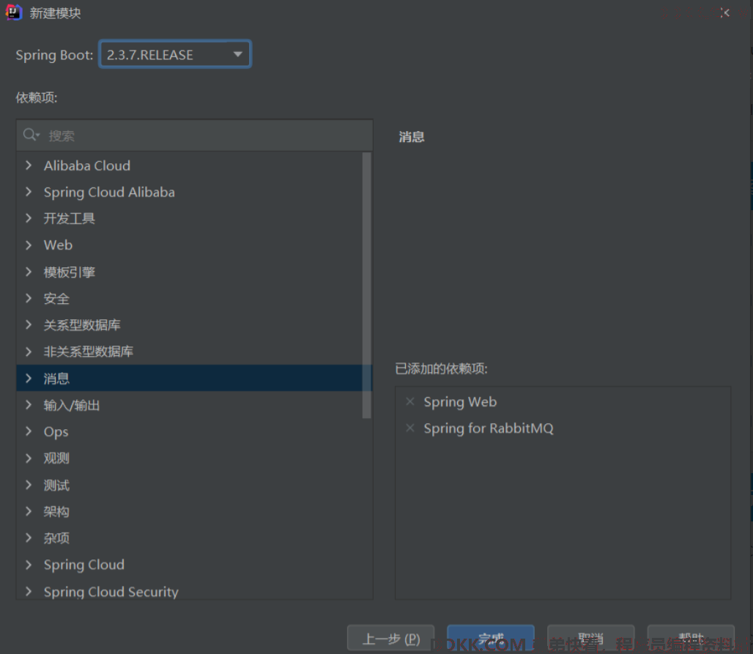
Task: Select the 模板引擎 tree row
Action: pyautogui.click(x=190, y=272)
